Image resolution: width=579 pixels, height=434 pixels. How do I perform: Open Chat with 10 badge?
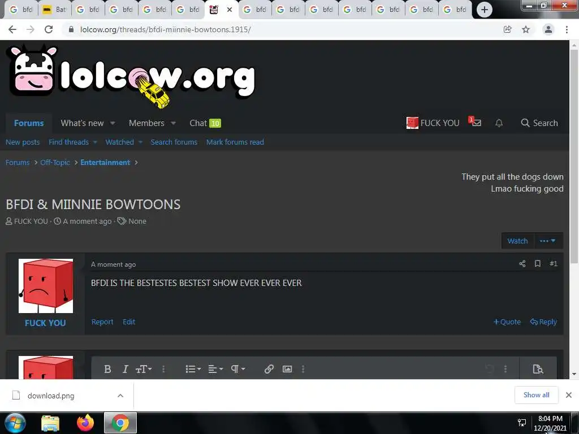coord(205,123)
